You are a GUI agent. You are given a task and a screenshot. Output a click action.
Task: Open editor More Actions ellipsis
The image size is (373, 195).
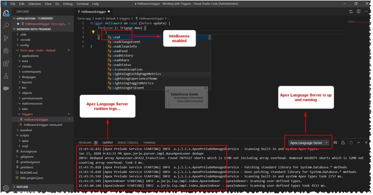pyautogui.click(x=366, y=11)
